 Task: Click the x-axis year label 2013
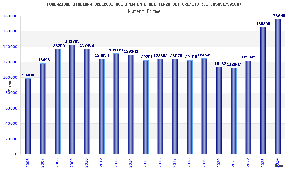pyautogui.click(x=116, y=163)
